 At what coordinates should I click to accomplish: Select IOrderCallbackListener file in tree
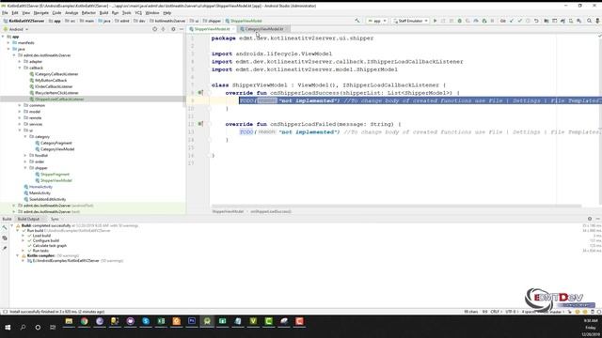click(54, 86)
